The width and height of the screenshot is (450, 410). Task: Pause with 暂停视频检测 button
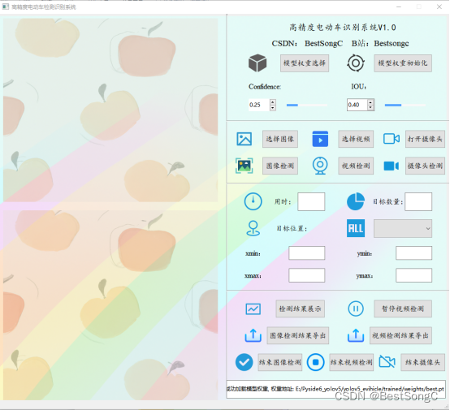(x=403, y=309)
